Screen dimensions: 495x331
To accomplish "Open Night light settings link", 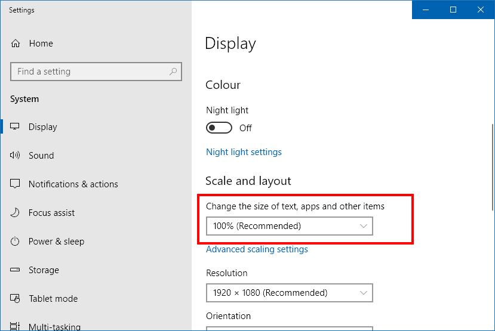I will pos(244,152).
